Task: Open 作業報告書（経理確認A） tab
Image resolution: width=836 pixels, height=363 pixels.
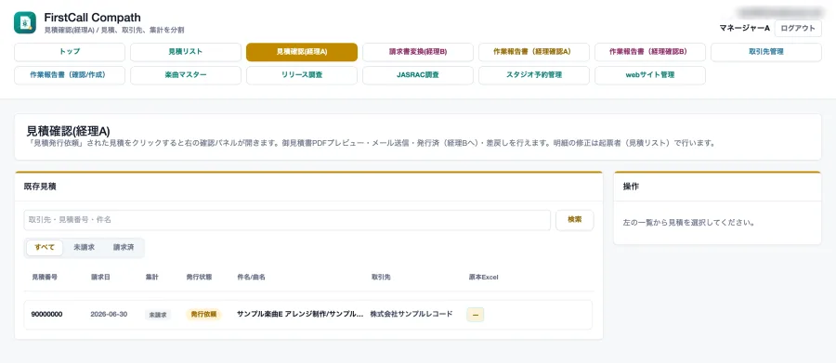Action: 534,52
